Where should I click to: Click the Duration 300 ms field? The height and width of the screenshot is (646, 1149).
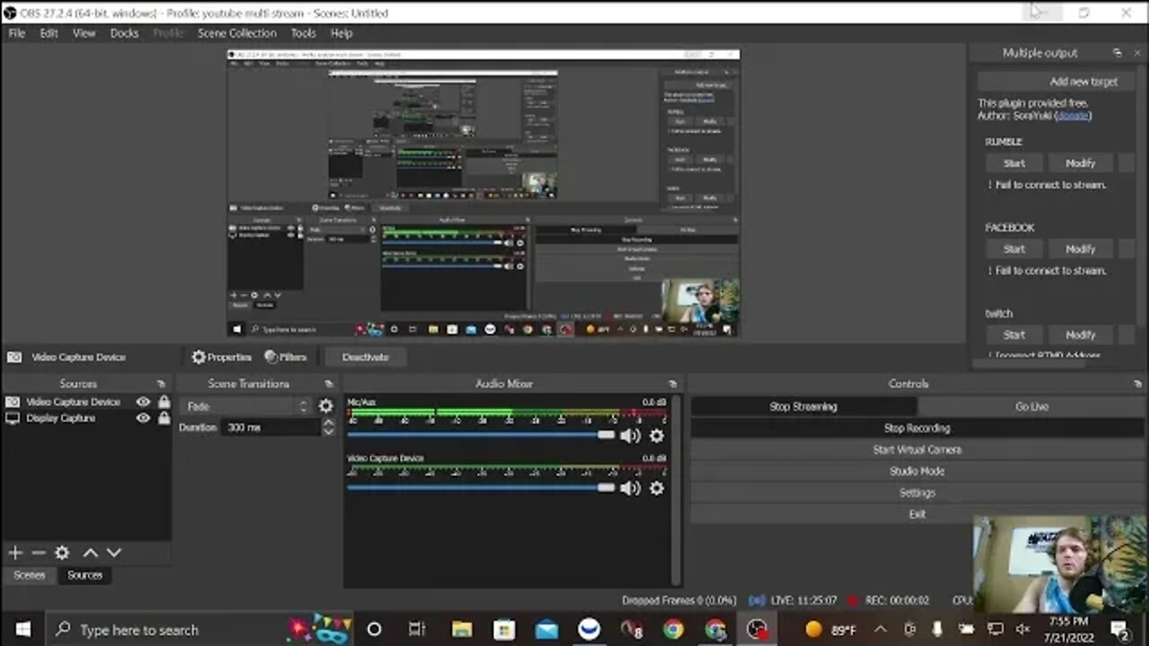271,428
